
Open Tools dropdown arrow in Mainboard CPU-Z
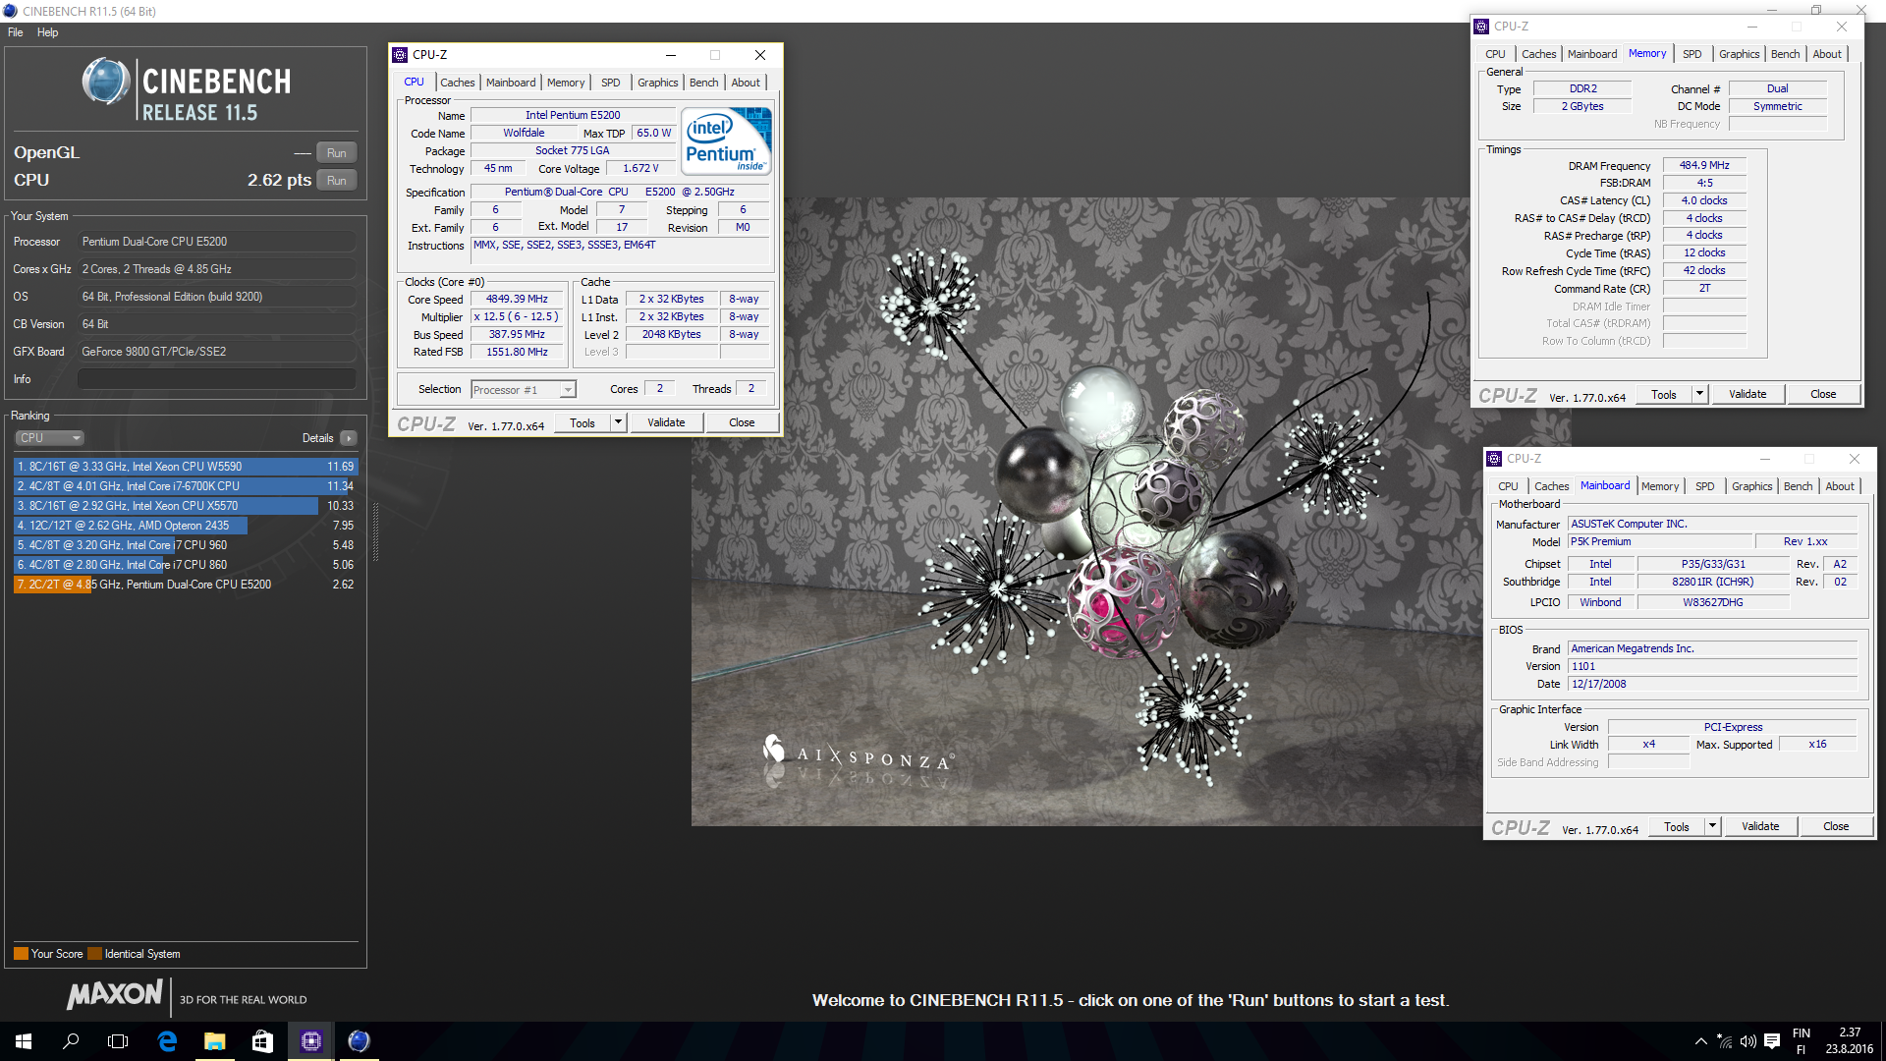click(1712, 827)
